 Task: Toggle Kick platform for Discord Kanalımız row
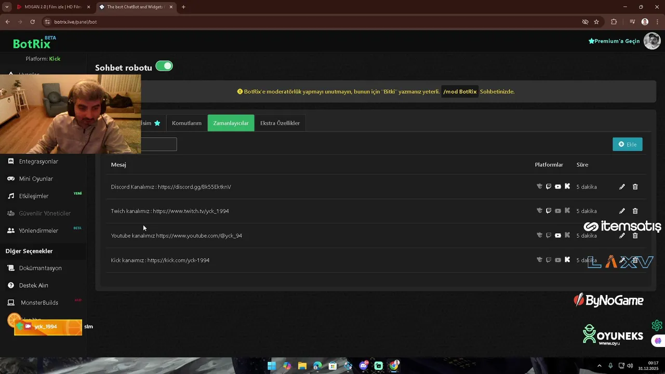tap(567, 186)
